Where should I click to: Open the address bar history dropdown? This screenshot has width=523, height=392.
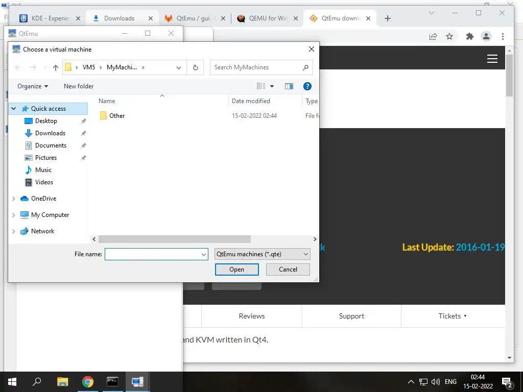[179, 68]
